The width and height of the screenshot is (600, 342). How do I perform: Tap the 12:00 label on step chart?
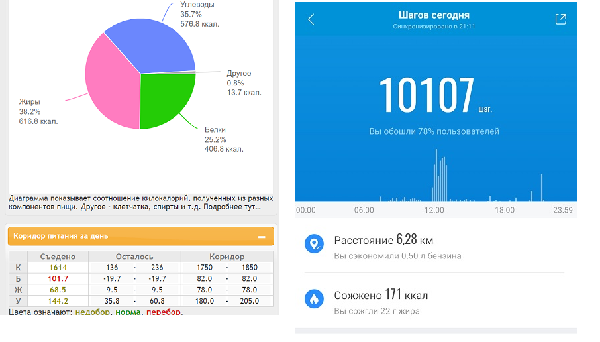[x=434, y=210]
